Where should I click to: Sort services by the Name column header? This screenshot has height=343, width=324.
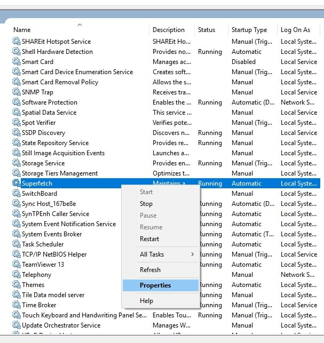click(x=22, y=30)
